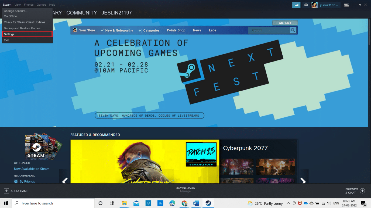Open the Mail app in the taskbar
This screenshot has width=371, height=208.
click(x=136, y=203)
